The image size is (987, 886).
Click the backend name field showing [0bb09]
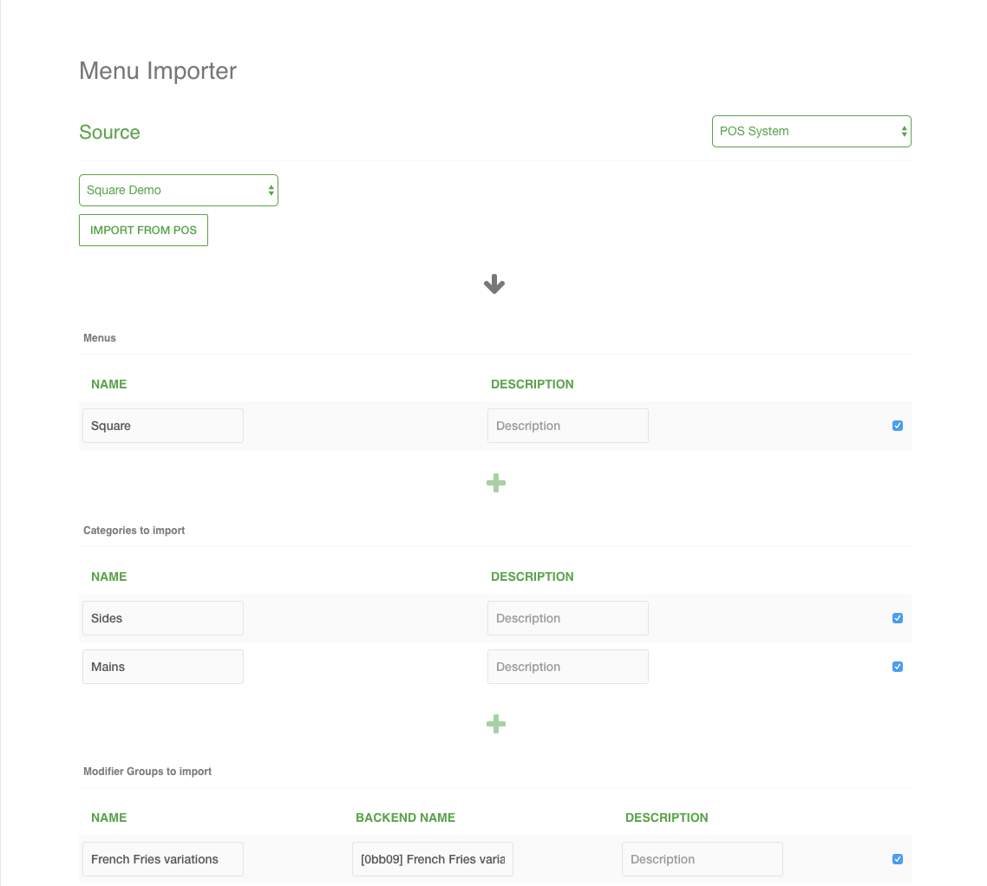tap(432, 859)
